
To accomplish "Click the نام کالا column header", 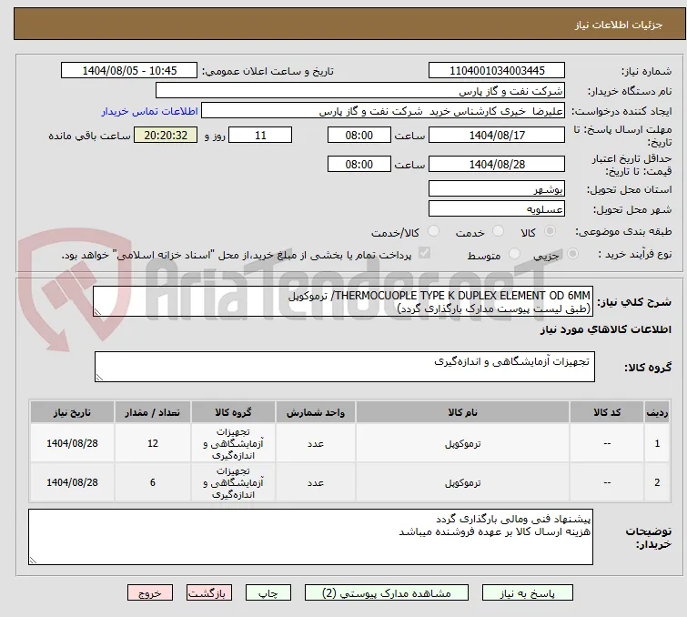I will point(462,412).
